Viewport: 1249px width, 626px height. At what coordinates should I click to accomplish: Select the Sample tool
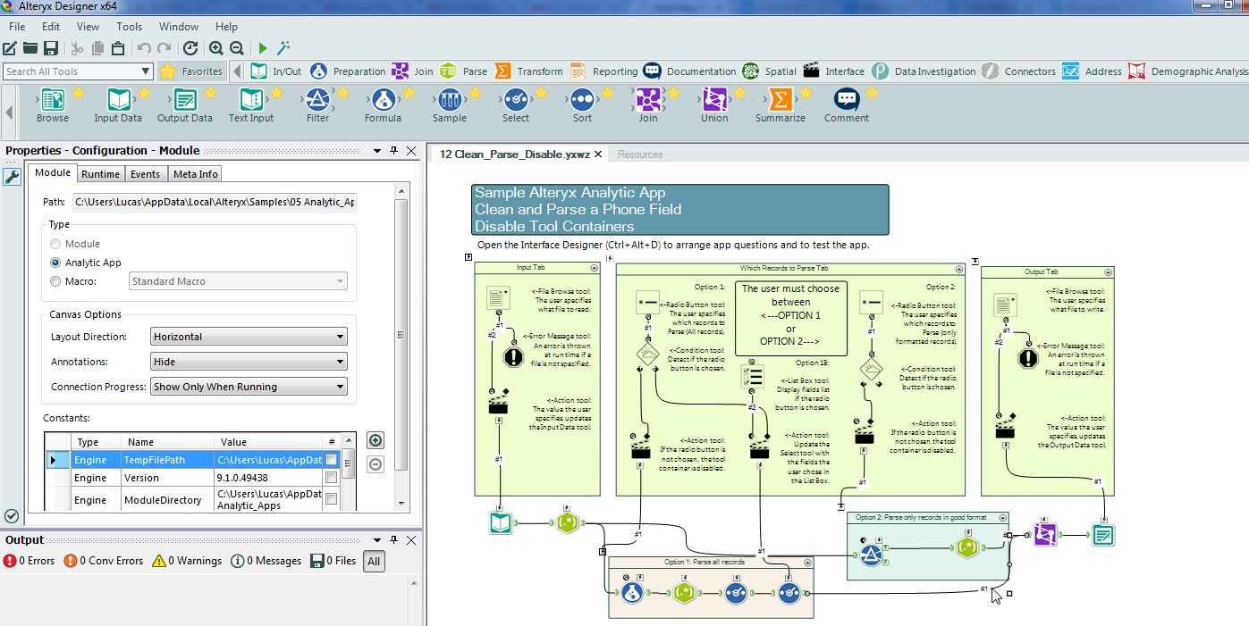pos(450,106)
